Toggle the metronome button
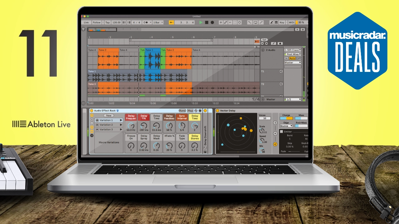The width and height of the screenshot is (399, 224). pos(145,22)
